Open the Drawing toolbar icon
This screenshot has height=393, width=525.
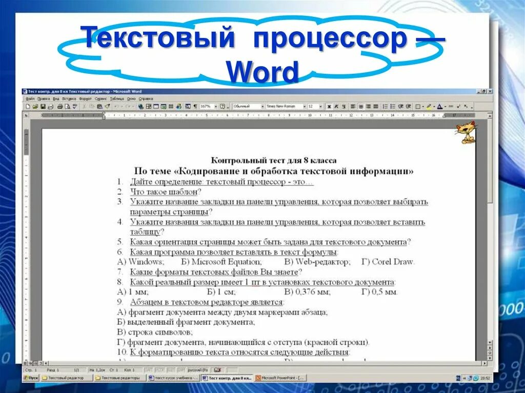tap(179, 107)
